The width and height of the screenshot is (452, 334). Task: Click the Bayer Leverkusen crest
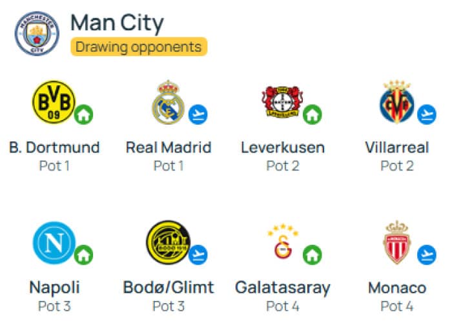[x=283, y=102]
